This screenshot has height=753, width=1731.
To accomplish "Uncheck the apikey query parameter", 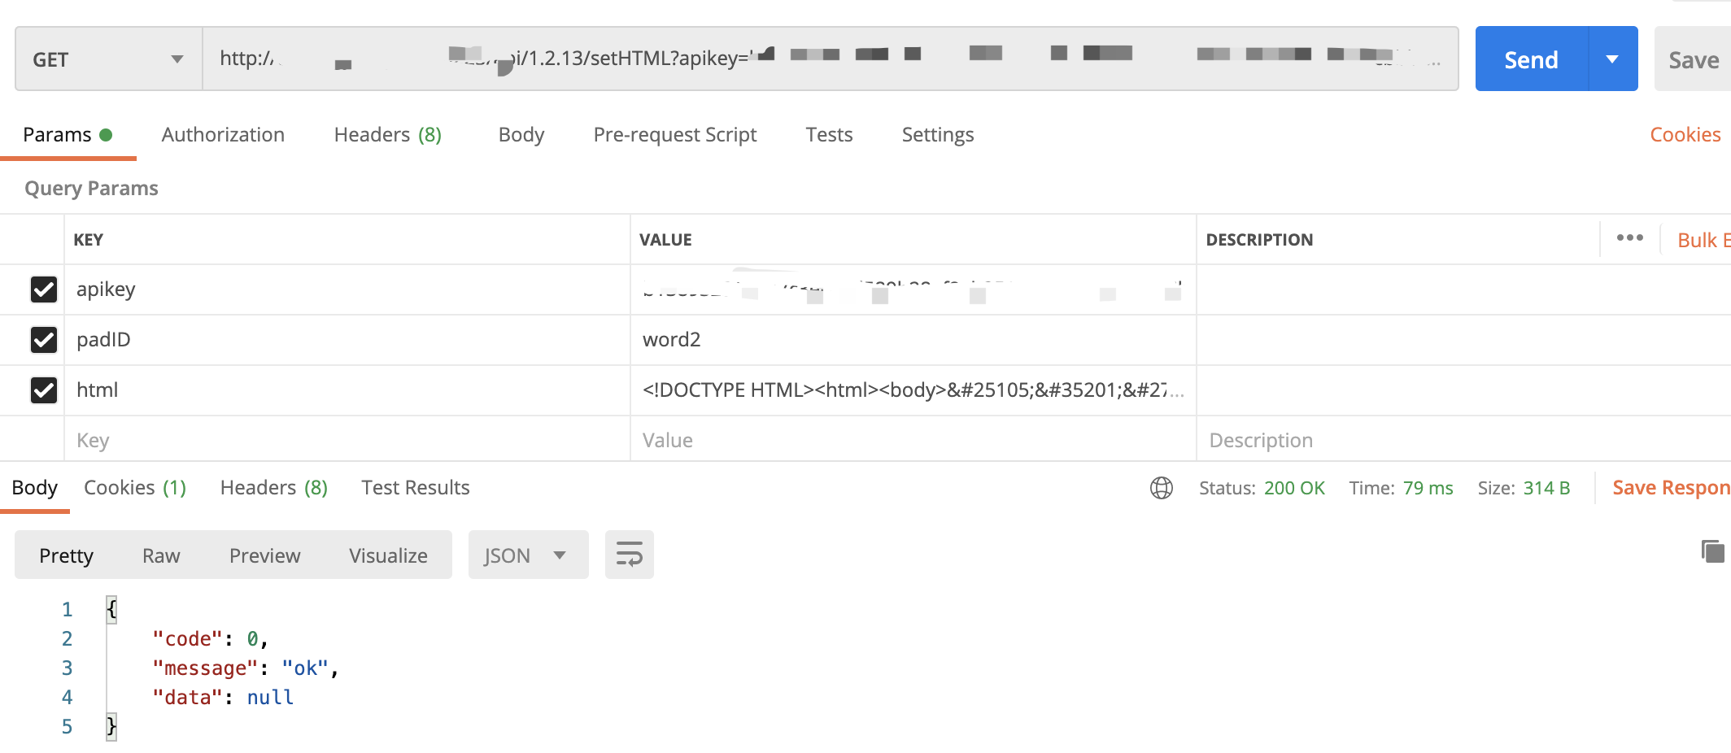I will tap(44, 289).
